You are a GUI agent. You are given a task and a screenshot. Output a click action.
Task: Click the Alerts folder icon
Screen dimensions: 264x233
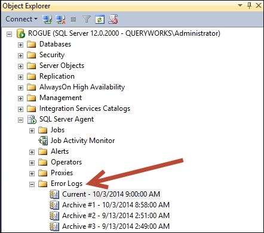42,151
